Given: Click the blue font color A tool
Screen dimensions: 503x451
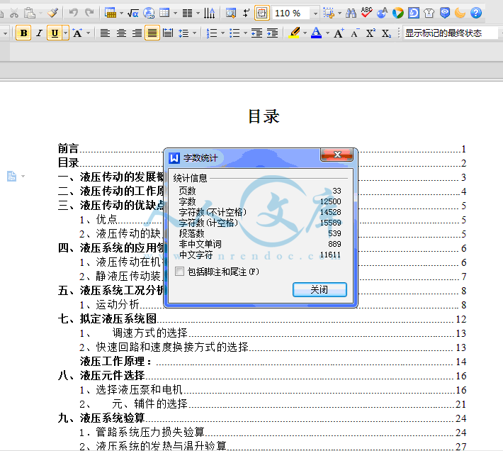Looking at the screenshot, I should [316, 33].
